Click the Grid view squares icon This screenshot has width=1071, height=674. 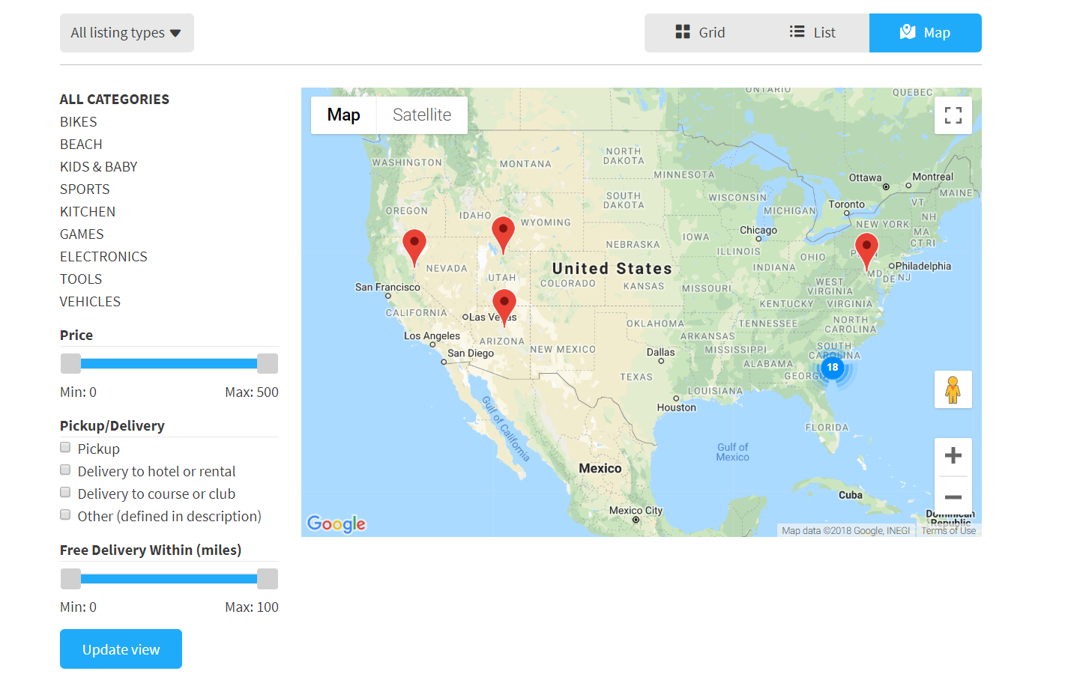pos(682,31)
